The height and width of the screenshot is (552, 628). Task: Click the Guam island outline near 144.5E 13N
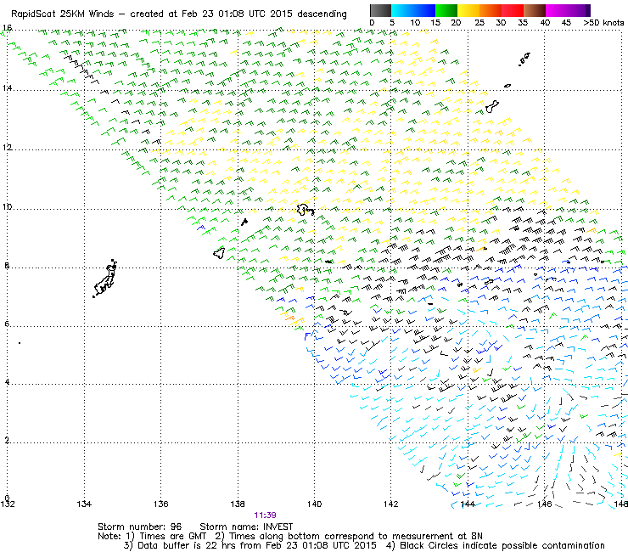492,106
